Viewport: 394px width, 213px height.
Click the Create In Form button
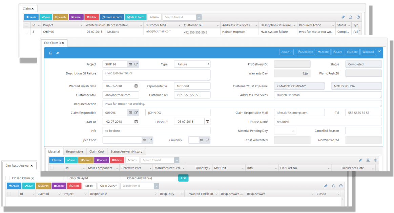(112, 17)
